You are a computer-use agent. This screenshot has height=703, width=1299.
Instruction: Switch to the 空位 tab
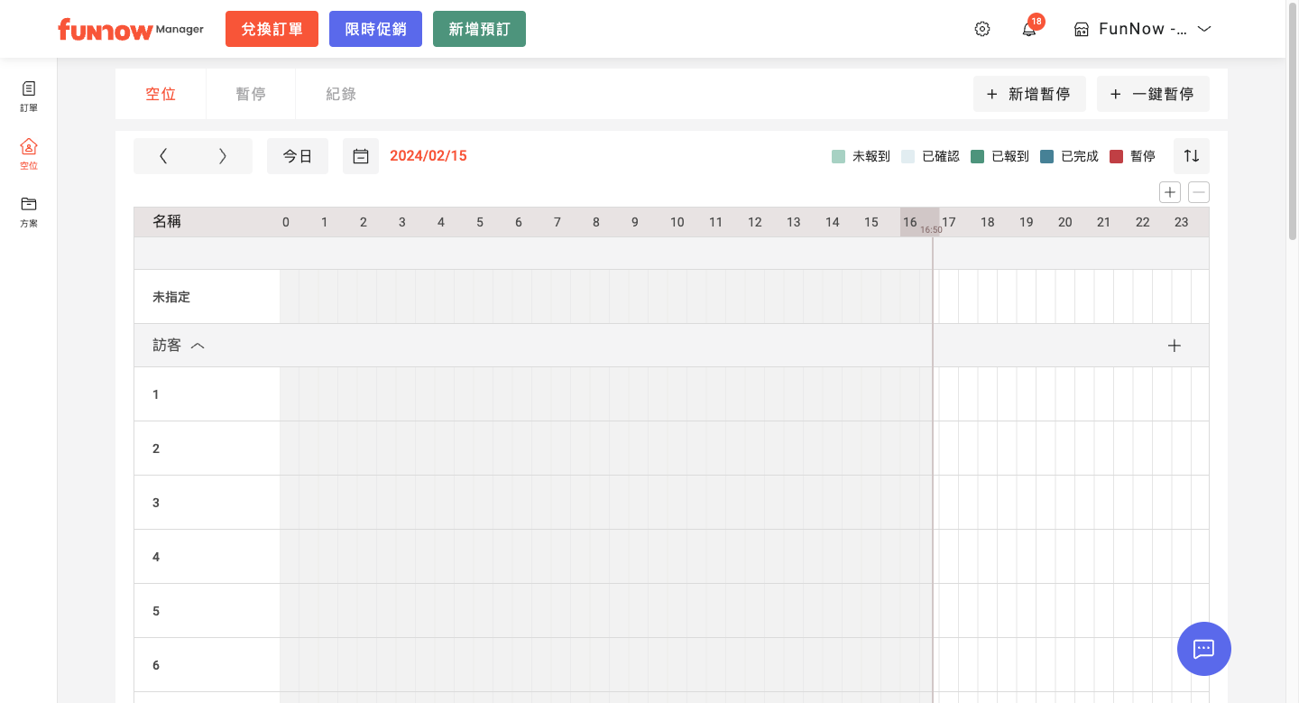[161, 94]
